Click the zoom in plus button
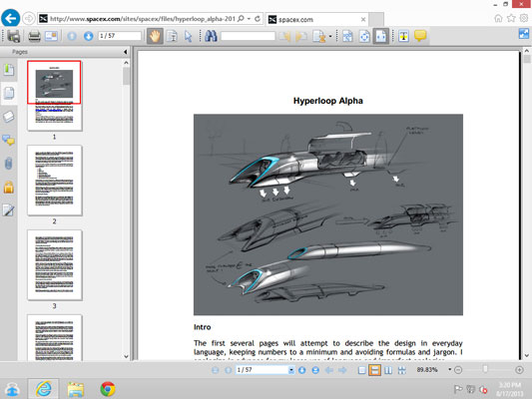 point(519,370)
